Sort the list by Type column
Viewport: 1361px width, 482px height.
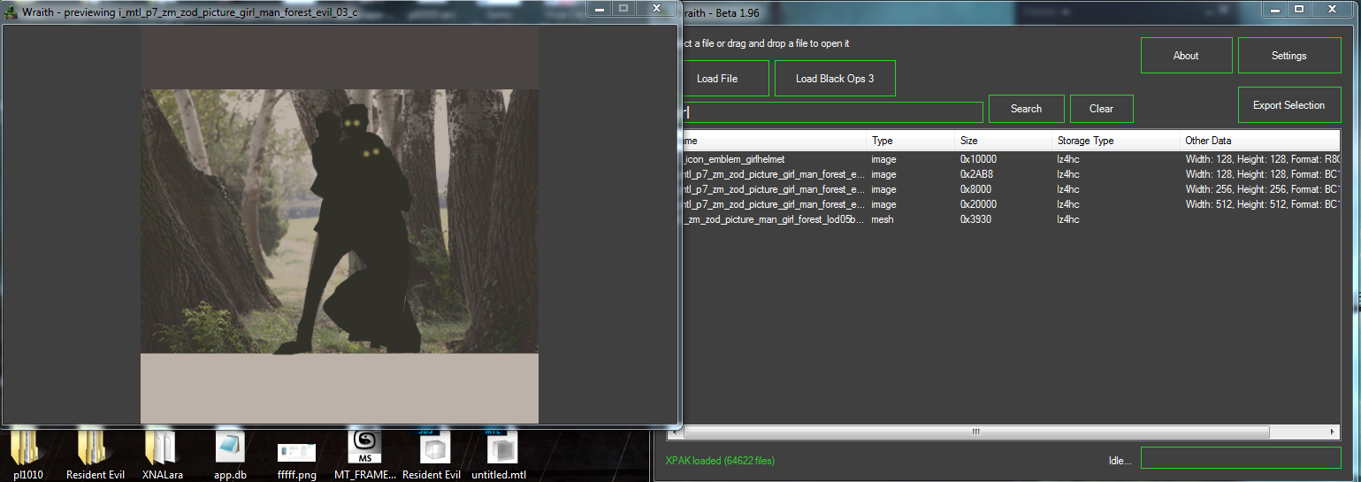910,141
